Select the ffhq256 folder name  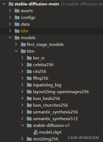click(41, 78)
